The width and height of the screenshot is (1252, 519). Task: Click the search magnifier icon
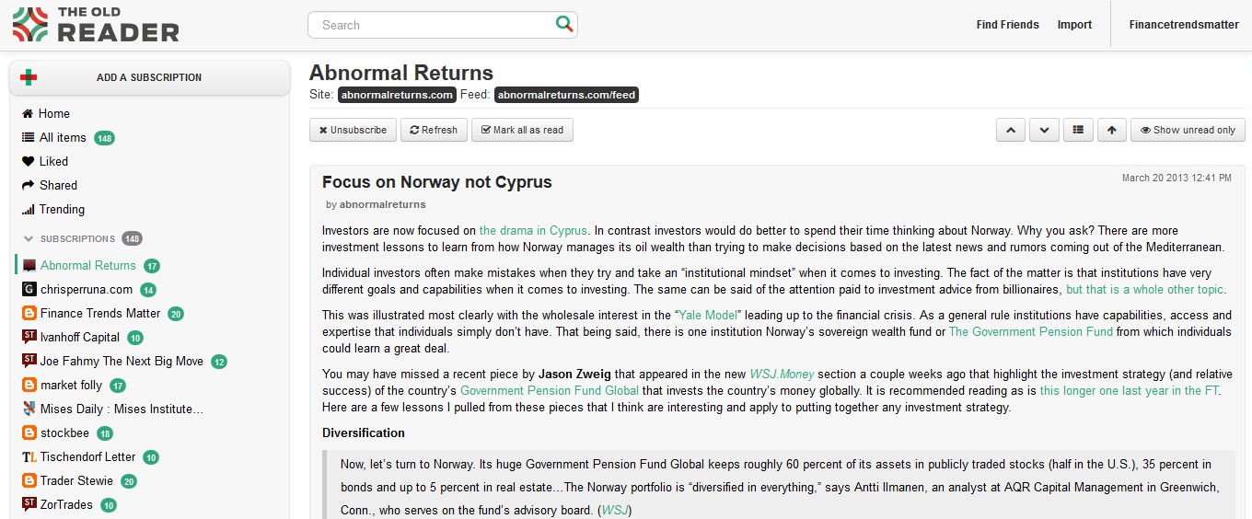pos(564,24)
